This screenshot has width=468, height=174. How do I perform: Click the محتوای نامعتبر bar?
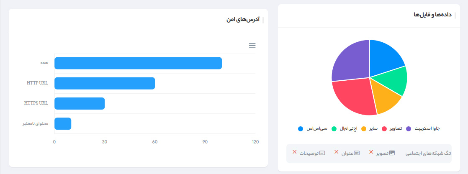pos(63,123)
